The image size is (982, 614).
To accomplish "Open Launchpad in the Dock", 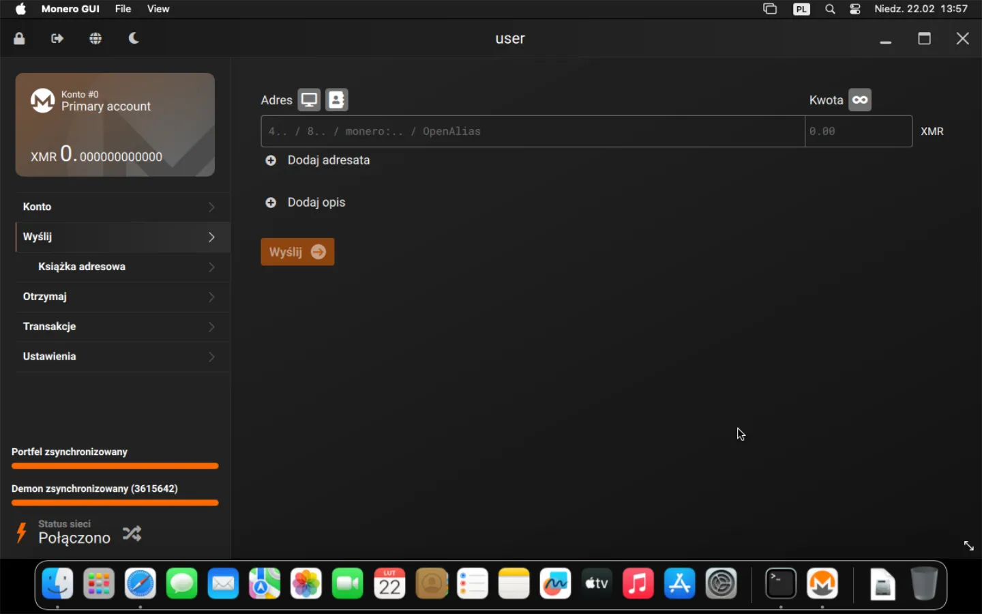I will pyautogui.click(x=99, y=584).
